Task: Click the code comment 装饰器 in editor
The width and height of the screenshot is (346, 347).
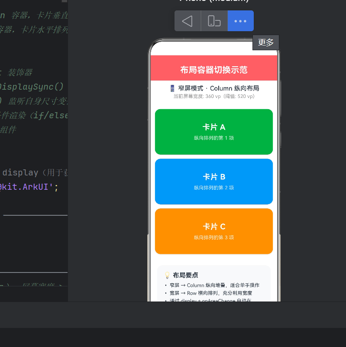Action: [20, 73]
